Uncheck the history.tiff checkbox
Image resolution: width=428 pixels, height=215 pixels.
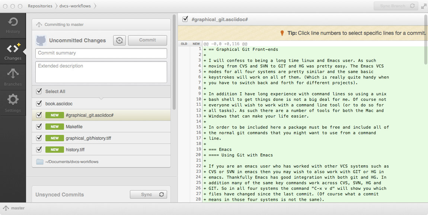coord(39,149)
